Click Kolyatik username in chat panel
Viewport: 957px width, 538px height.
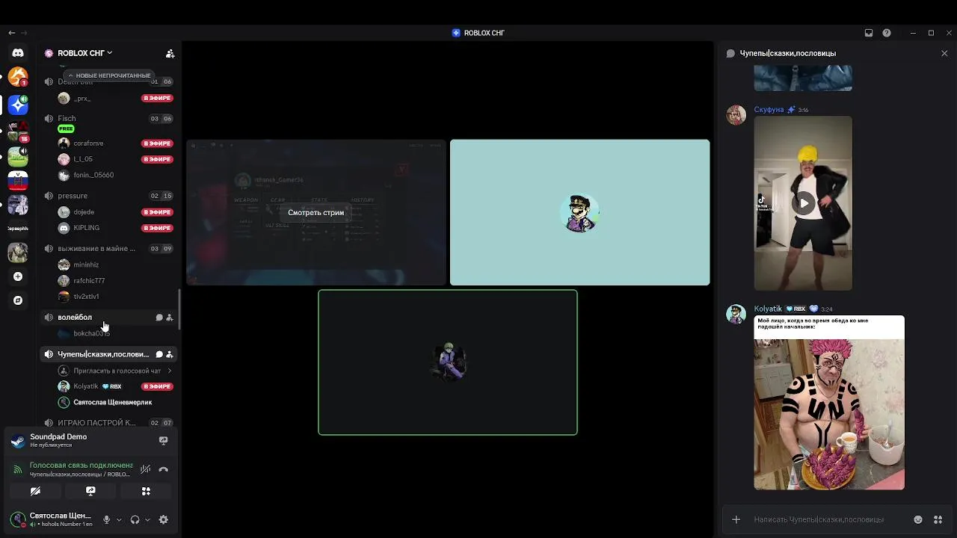pyautogui.click(x=768, y=309)
